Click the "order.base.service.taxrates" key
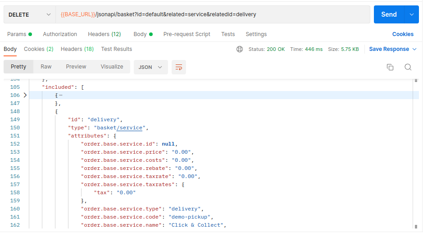Viewport: 423px width, 233px height. point(128,184)
